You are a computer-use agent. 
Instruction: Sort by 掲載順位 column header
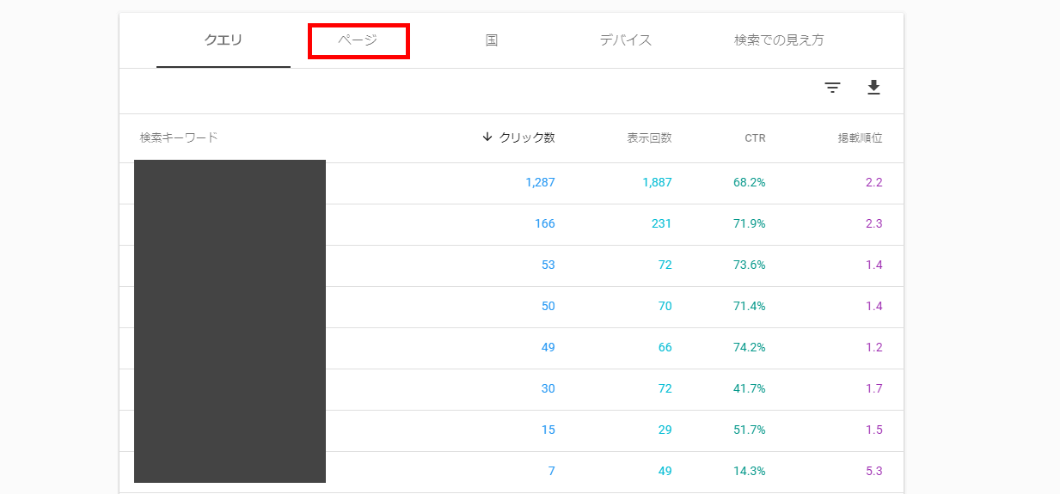pyautogui.click(x=860, y=137)
